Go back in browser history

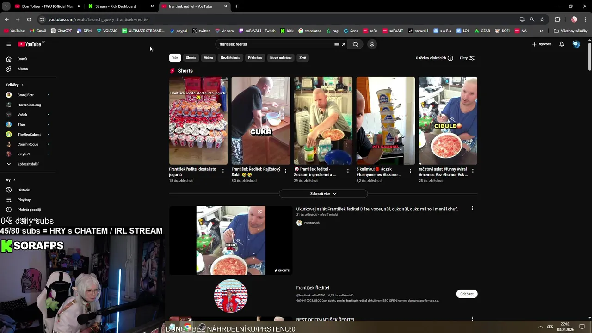[x=6, y=19]
